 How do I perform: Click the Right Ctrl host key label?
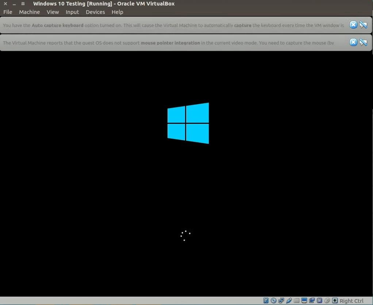tap(351, 301)
